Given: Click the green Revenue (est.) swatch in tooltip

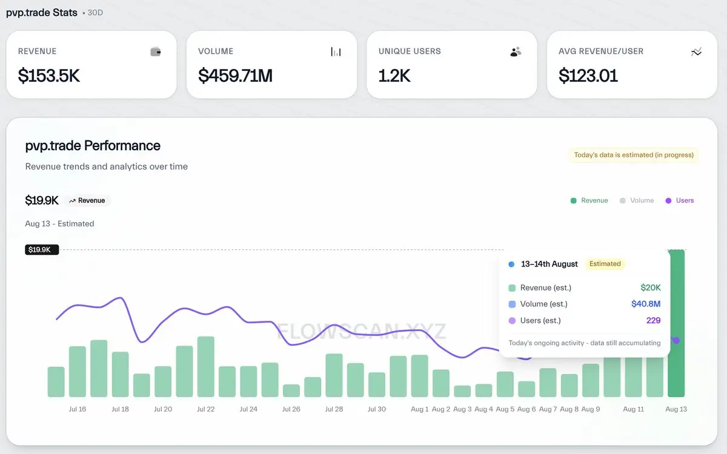Looking at the screenshot, I should coord(512,288).
